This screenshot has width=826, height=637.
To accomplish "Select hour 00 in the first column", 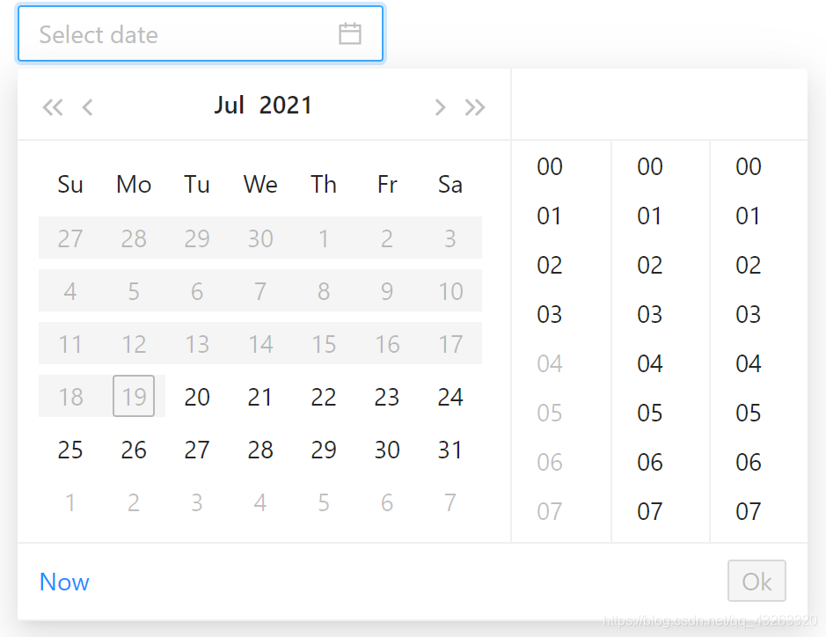I will click(548, 166).
